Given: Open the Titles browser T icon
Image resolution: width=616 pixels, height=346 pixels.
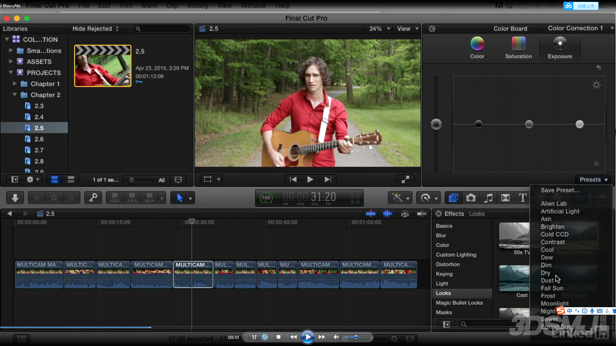Looking at the screenshot, I should click(523, 198).
